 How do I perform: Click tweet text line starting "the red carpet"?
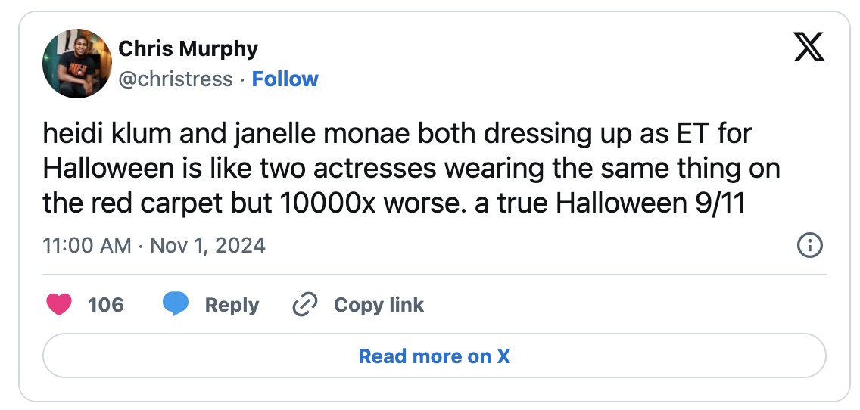pos(394,203)
